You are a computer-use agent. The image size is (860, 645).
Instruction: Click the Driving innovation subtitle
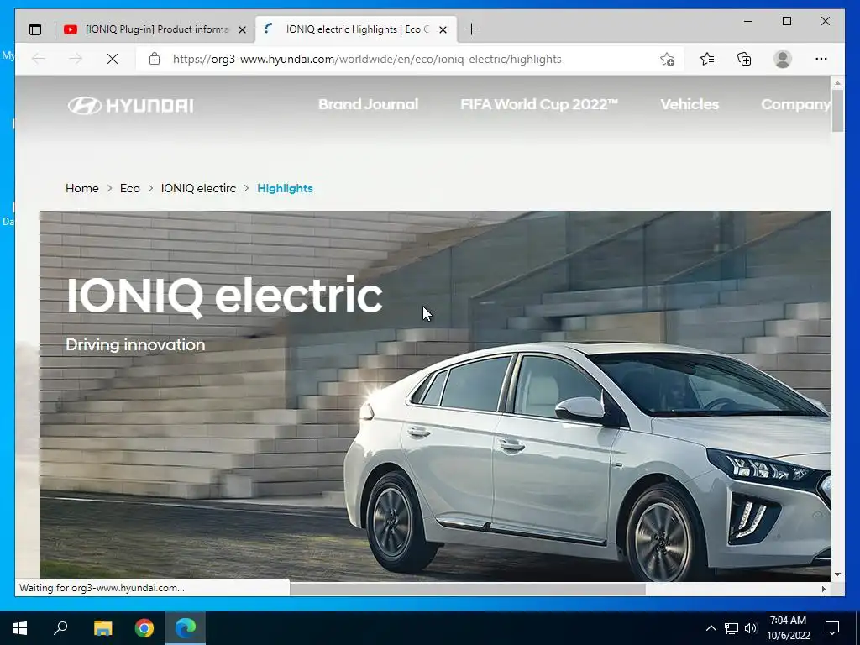[135, 345]
